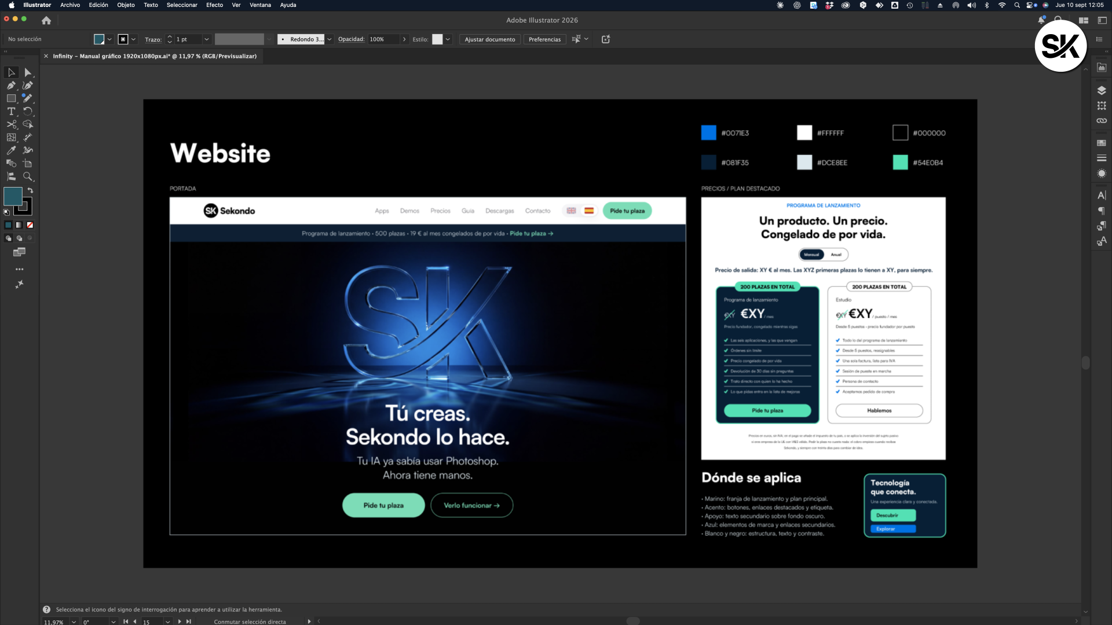Change the screen mode
Viewport: 1112px width, 625px height.
click(20, 252)
